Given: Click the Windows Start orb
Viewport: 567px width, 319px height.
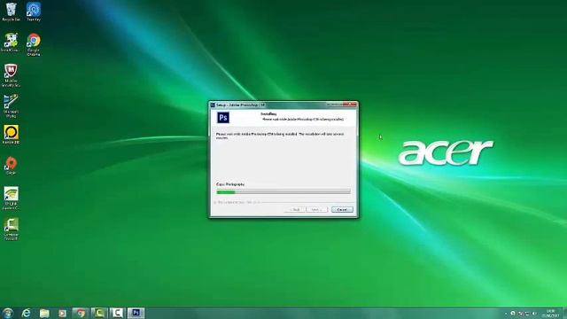Looking at the screenshot, I should [x=8, y=313].
